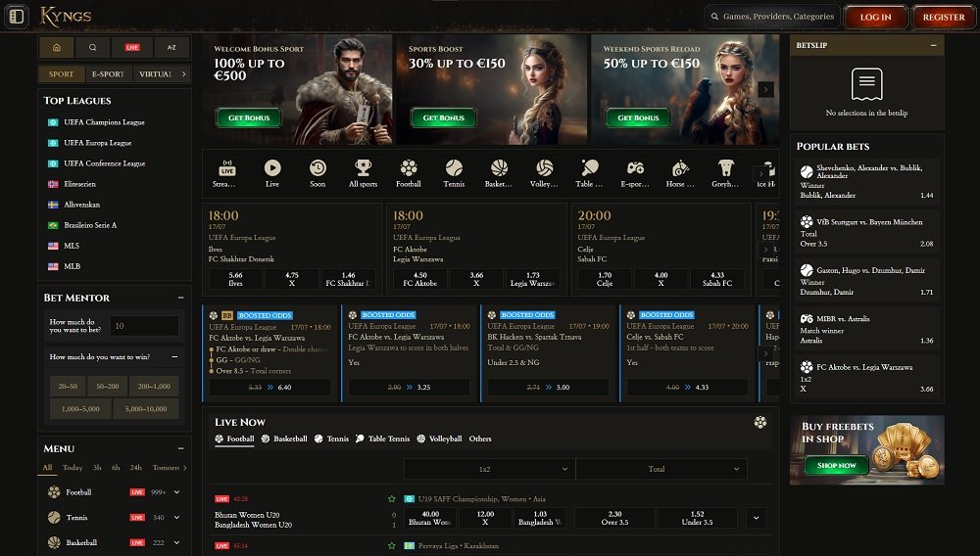Pick Sabah FC 4.33 odds
The width and height of the screenshot is (980, 556).
[717, 279]
